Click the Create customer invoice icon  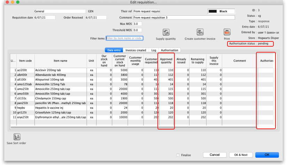coord(200,32)
